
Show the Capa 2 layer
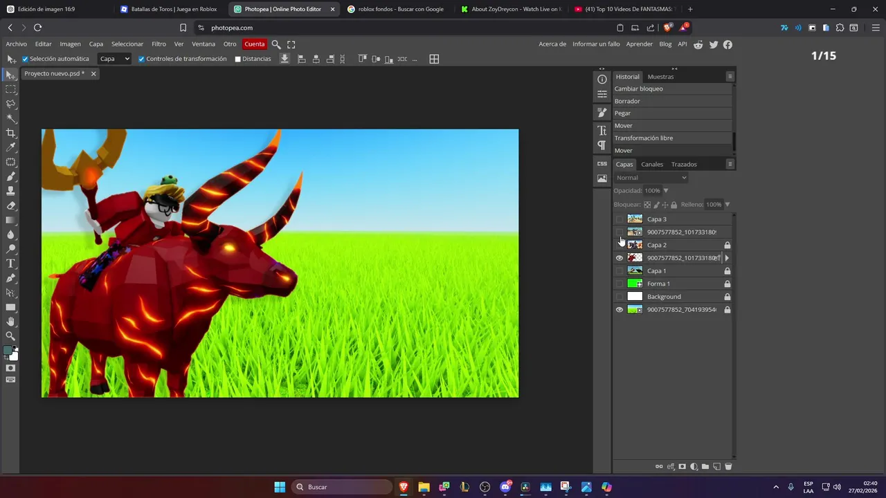(x=620, y=245)
